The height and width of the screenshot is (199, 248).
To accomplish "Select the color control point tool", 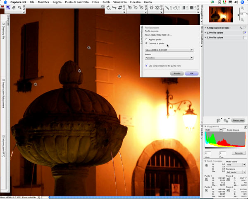I will point(151,7).
